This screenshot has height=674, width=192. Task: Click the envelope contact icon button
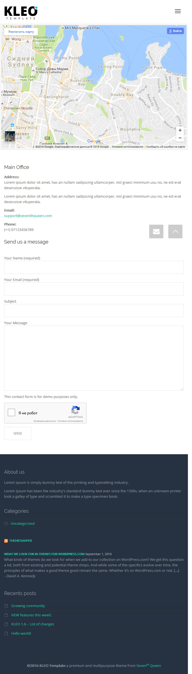(x=156, y=231)
